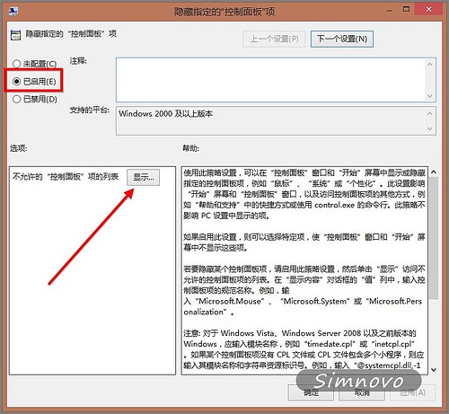Click help panel scroll down arrow
The width and height of the screenshot is (449, 414).
[x=434, y=370]
